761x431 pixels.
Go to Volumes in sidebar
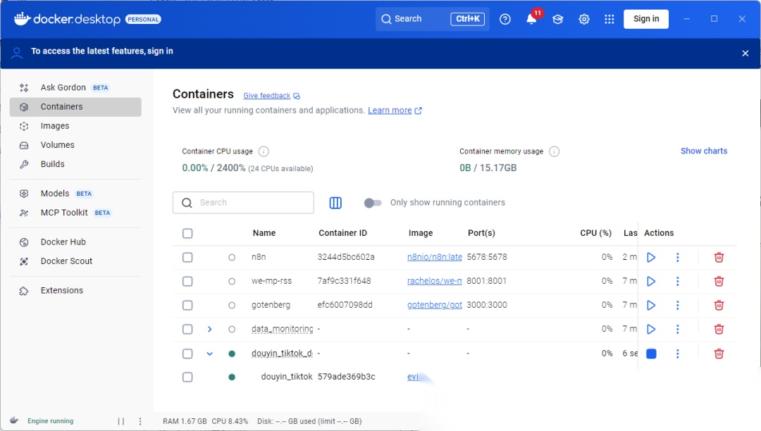[75, 145]
